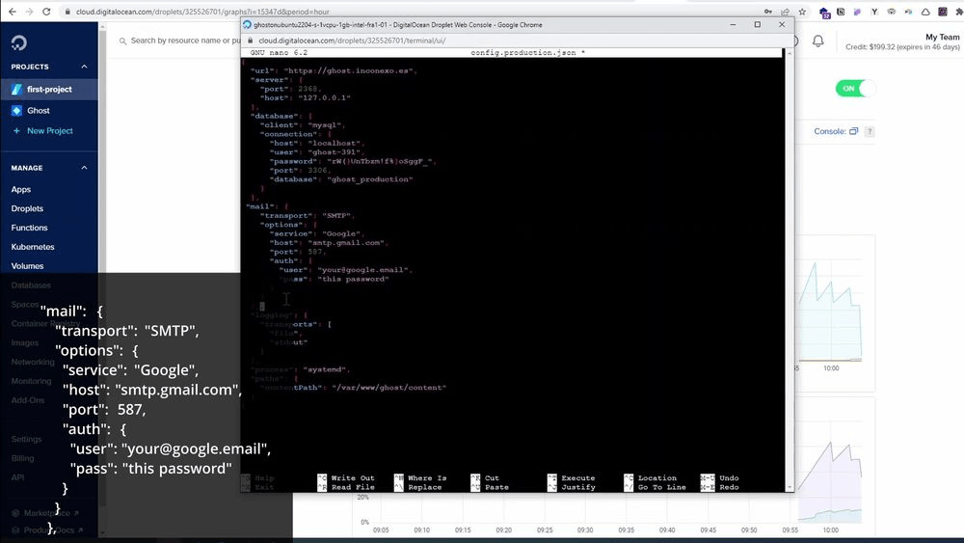964x543 pixels.
Task: Reload the DigitalOcean page
Action: click(x=46, y=11)
